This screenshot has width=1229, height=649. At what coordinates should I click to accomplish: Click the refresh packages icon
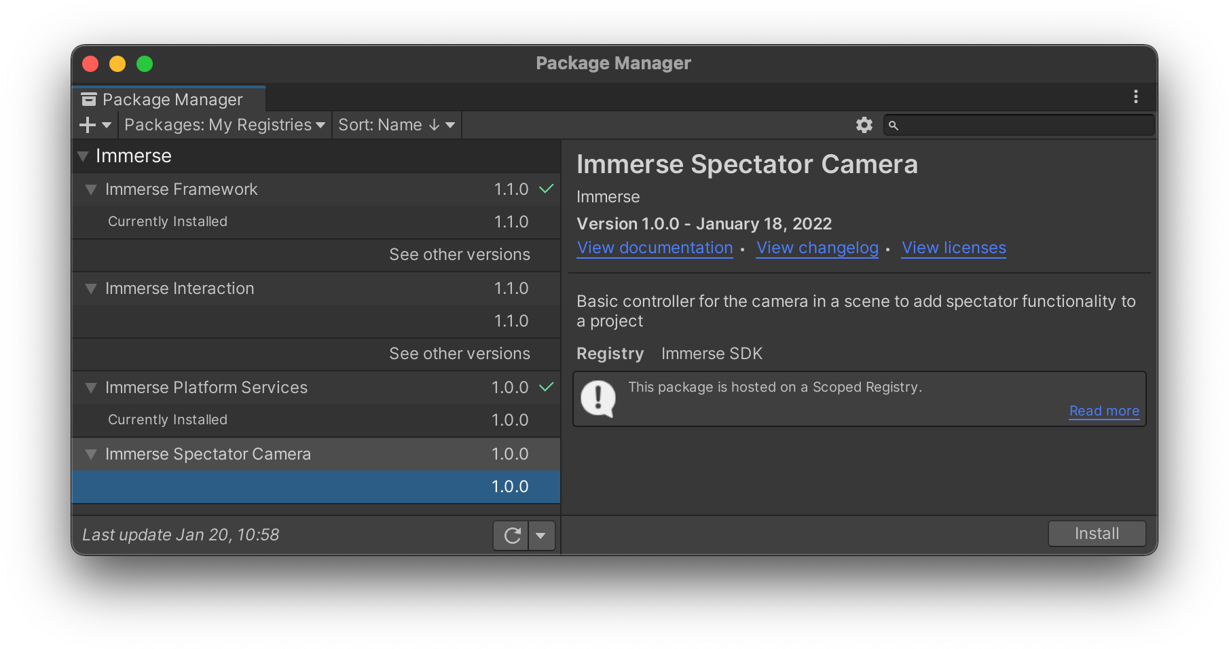coord(512,536)
